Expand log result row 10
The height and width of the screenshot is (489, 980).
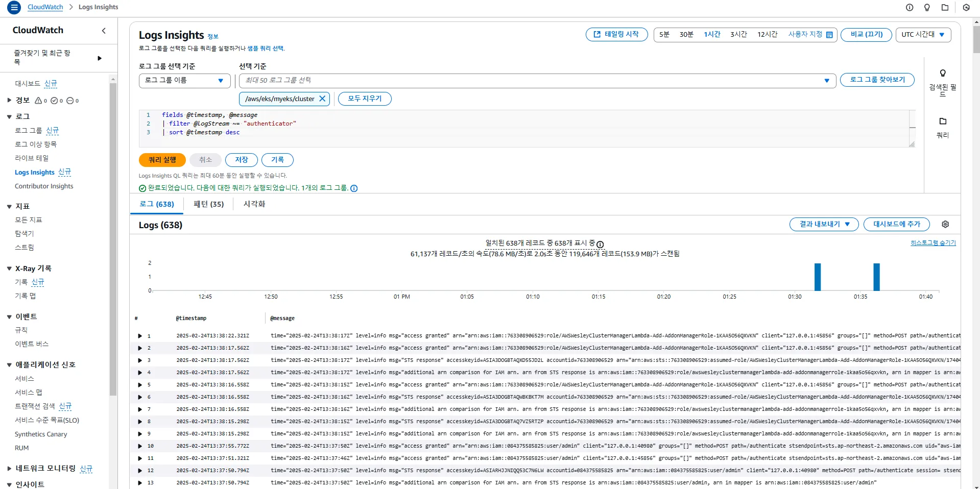click(x=140, y=446)
